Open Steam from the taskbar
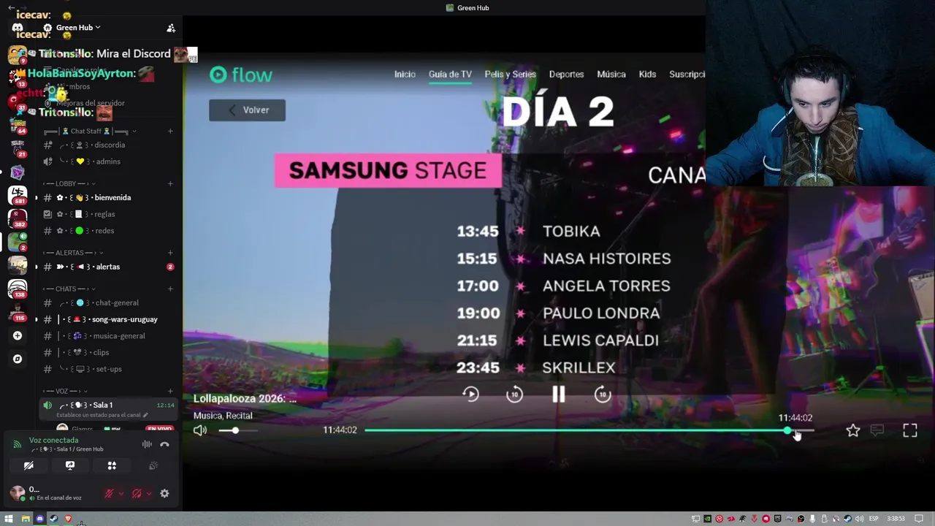This screenshot has width=935, height=526. pyautogui.click(x=53, y=519)
